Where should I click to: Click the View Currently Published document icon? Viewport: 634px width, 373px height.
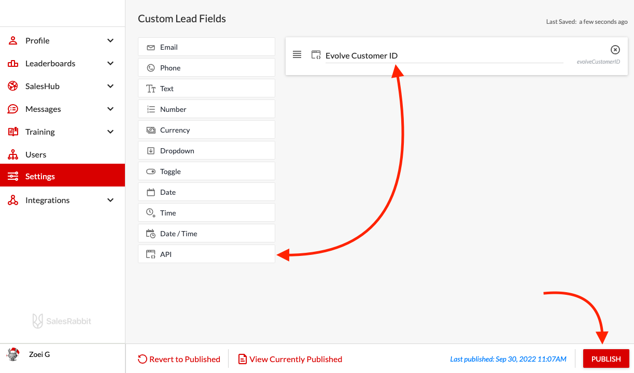click(242, 359)
